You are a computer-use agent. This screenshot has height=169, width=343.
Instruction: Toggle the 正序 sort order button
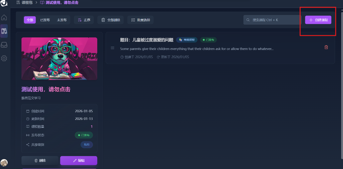(84, 20)
